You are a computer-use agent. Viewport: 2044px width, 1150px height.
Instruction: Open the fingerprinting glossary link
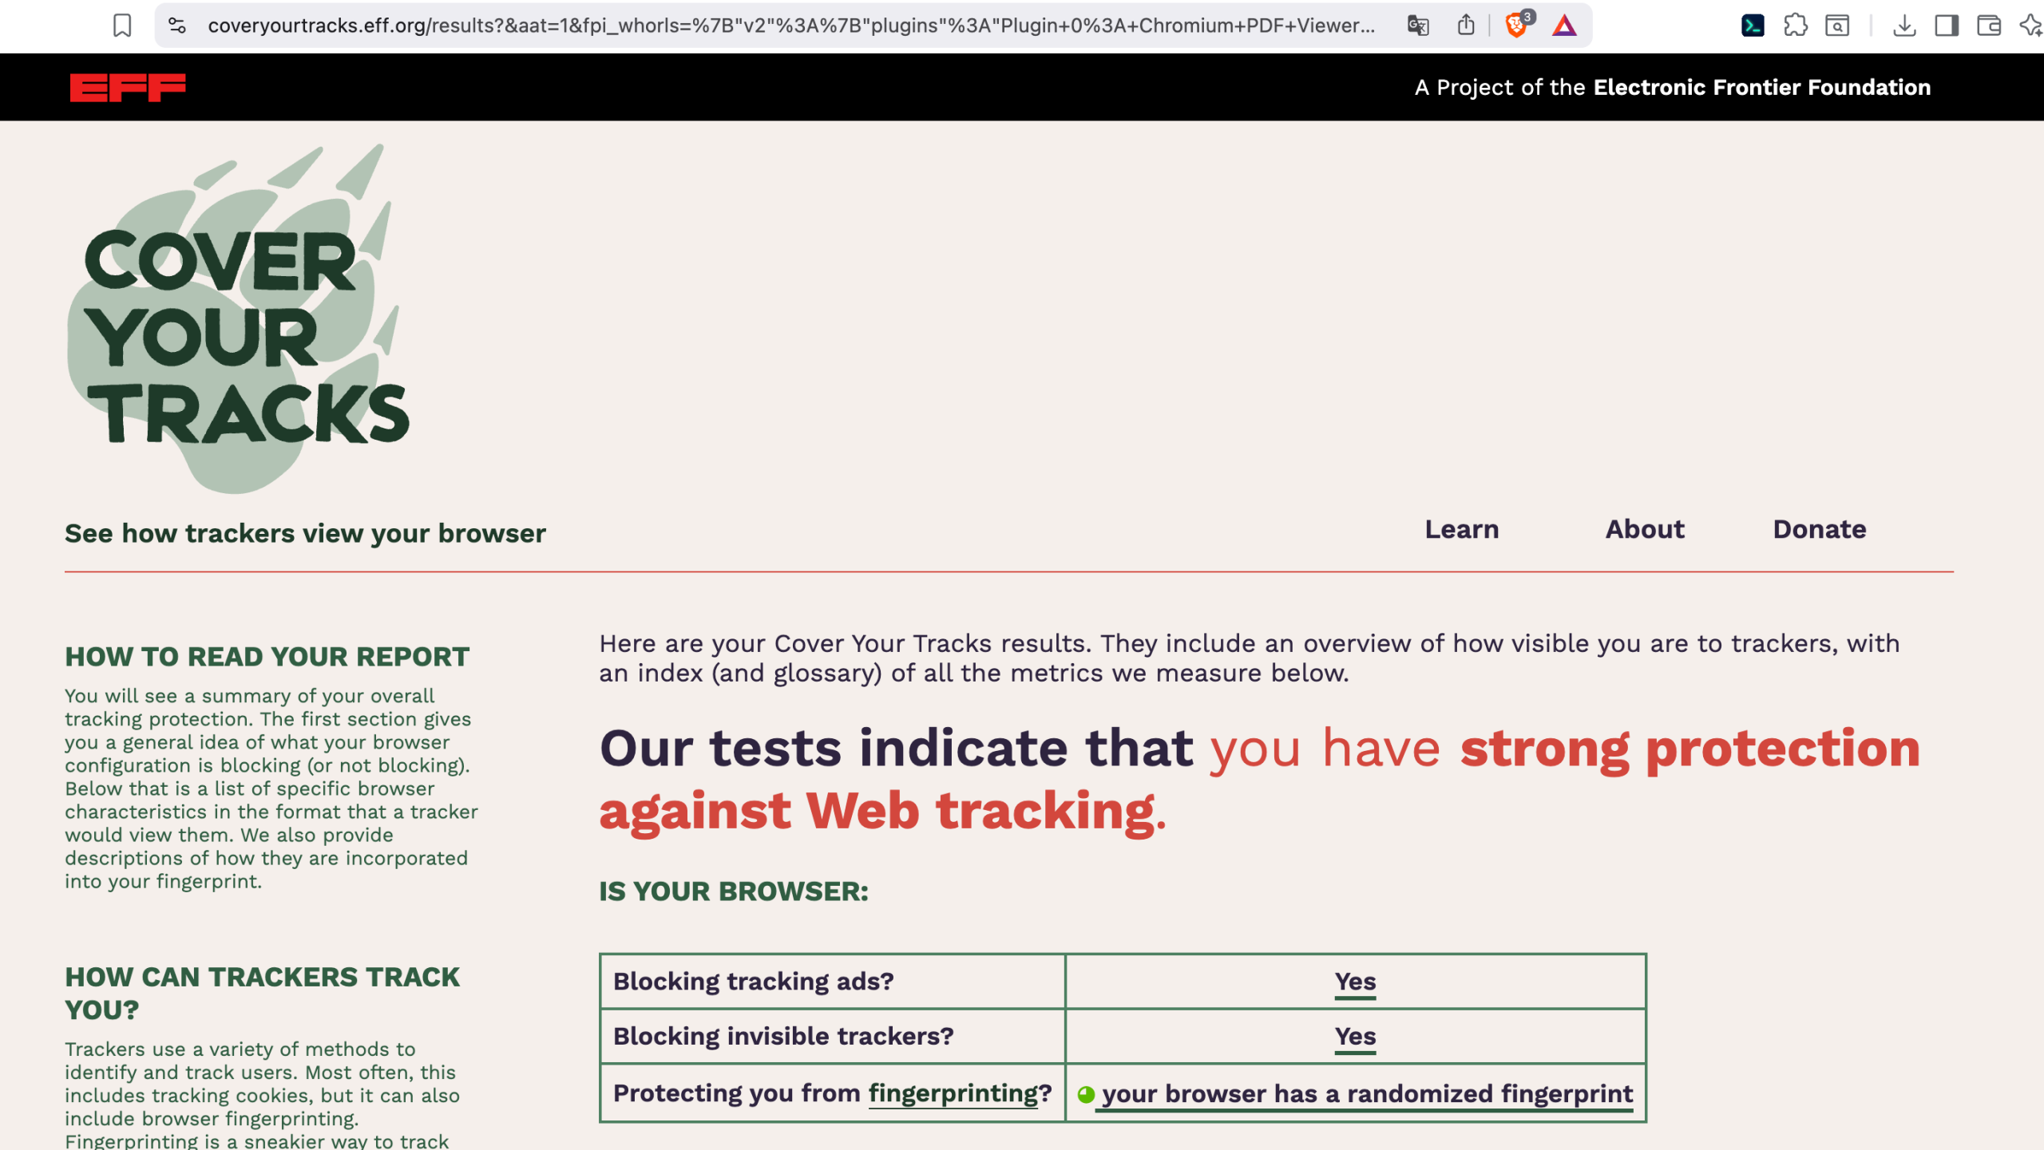[953, 1094]
